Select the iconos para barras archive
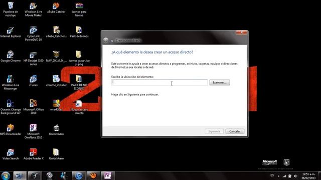The width and height of the screenshot is (321, 180). click(79, 9)
